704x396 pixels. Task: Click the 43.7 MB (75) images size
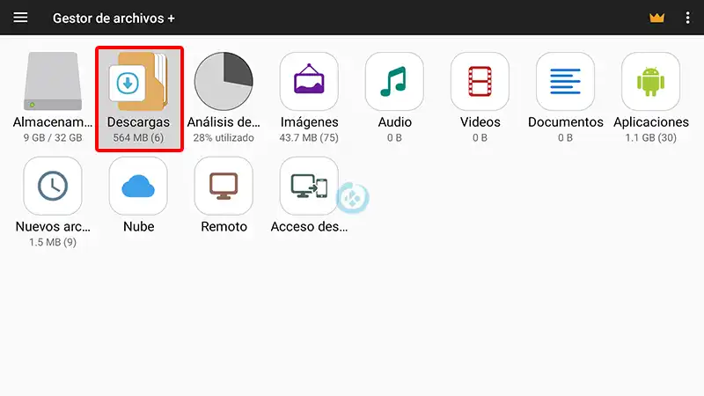click(309, 138)
